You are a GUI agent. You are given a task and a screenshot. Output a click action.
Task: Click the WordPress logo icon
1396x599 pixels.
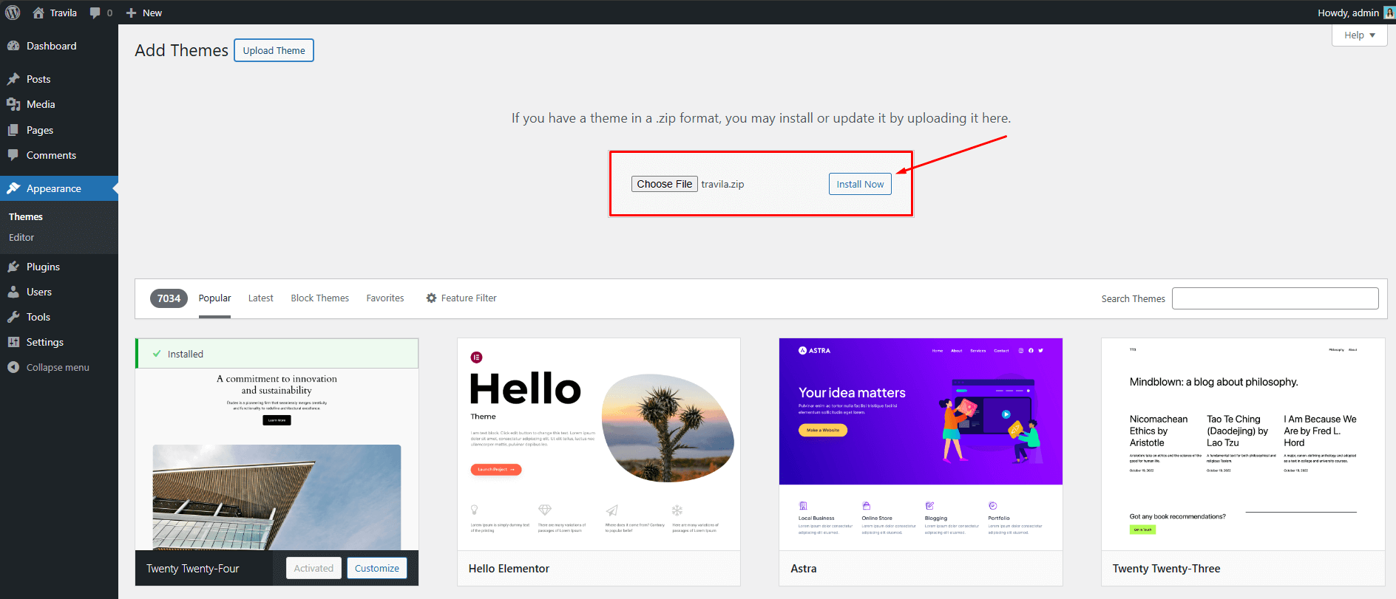[13, 13]
